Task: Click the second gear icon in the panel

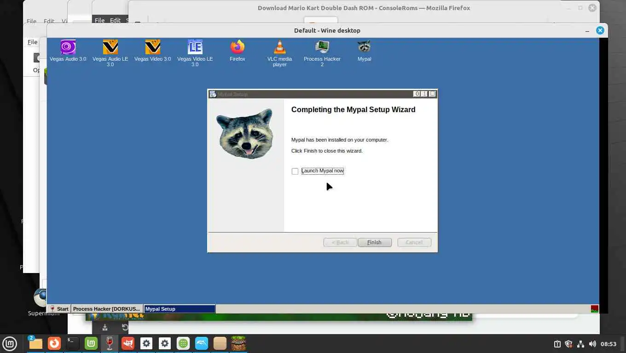Action: coord(165,343)
